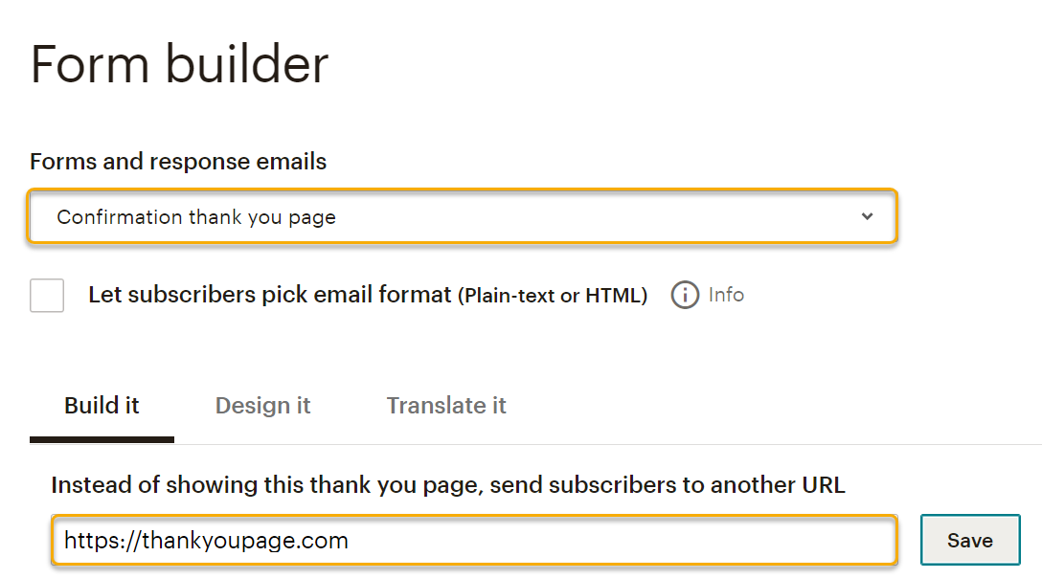Click the 'Let subscribers pick email format' label

click(x=269, y=295)
